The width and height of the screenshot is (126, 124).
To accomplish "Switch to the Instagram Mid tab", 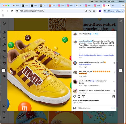I will click(61, 6).
